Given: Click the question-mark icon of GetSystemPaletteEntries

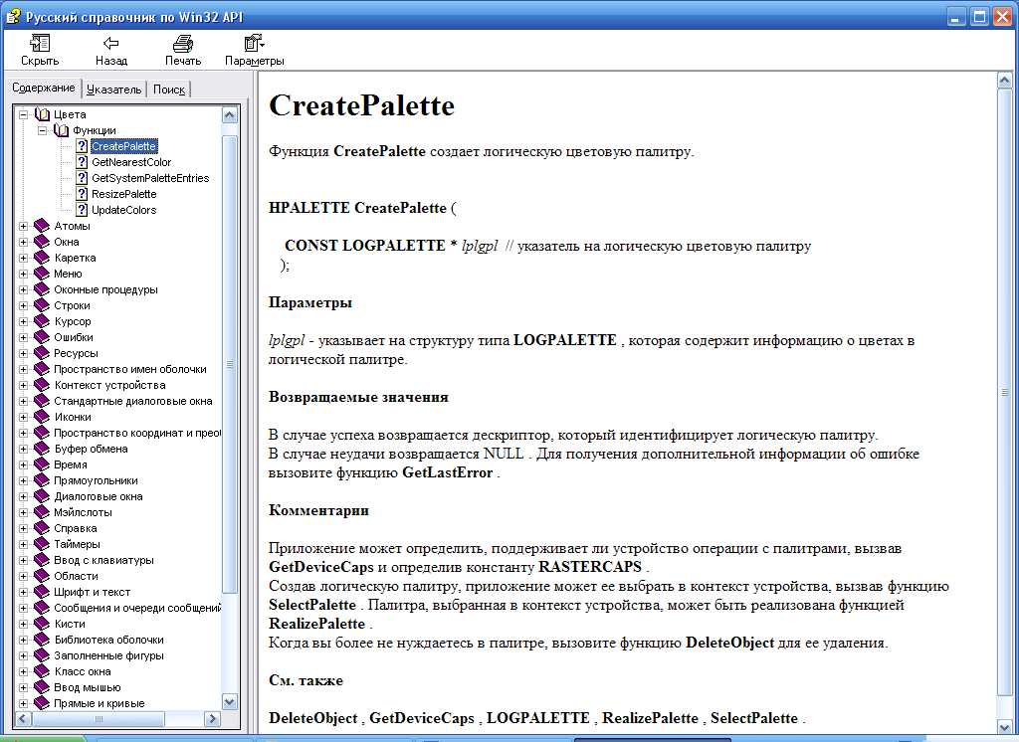Looking at the screenshot, I should click(82, 178).
